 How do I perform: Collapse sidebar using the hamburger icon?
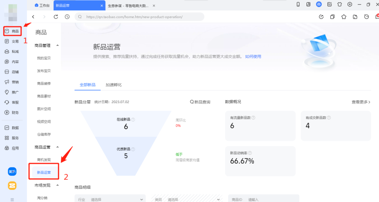(x=12, y=200)
